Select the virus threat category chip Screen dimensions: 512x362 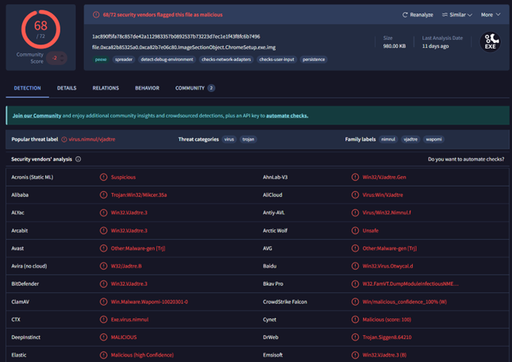tap(229, 139)
